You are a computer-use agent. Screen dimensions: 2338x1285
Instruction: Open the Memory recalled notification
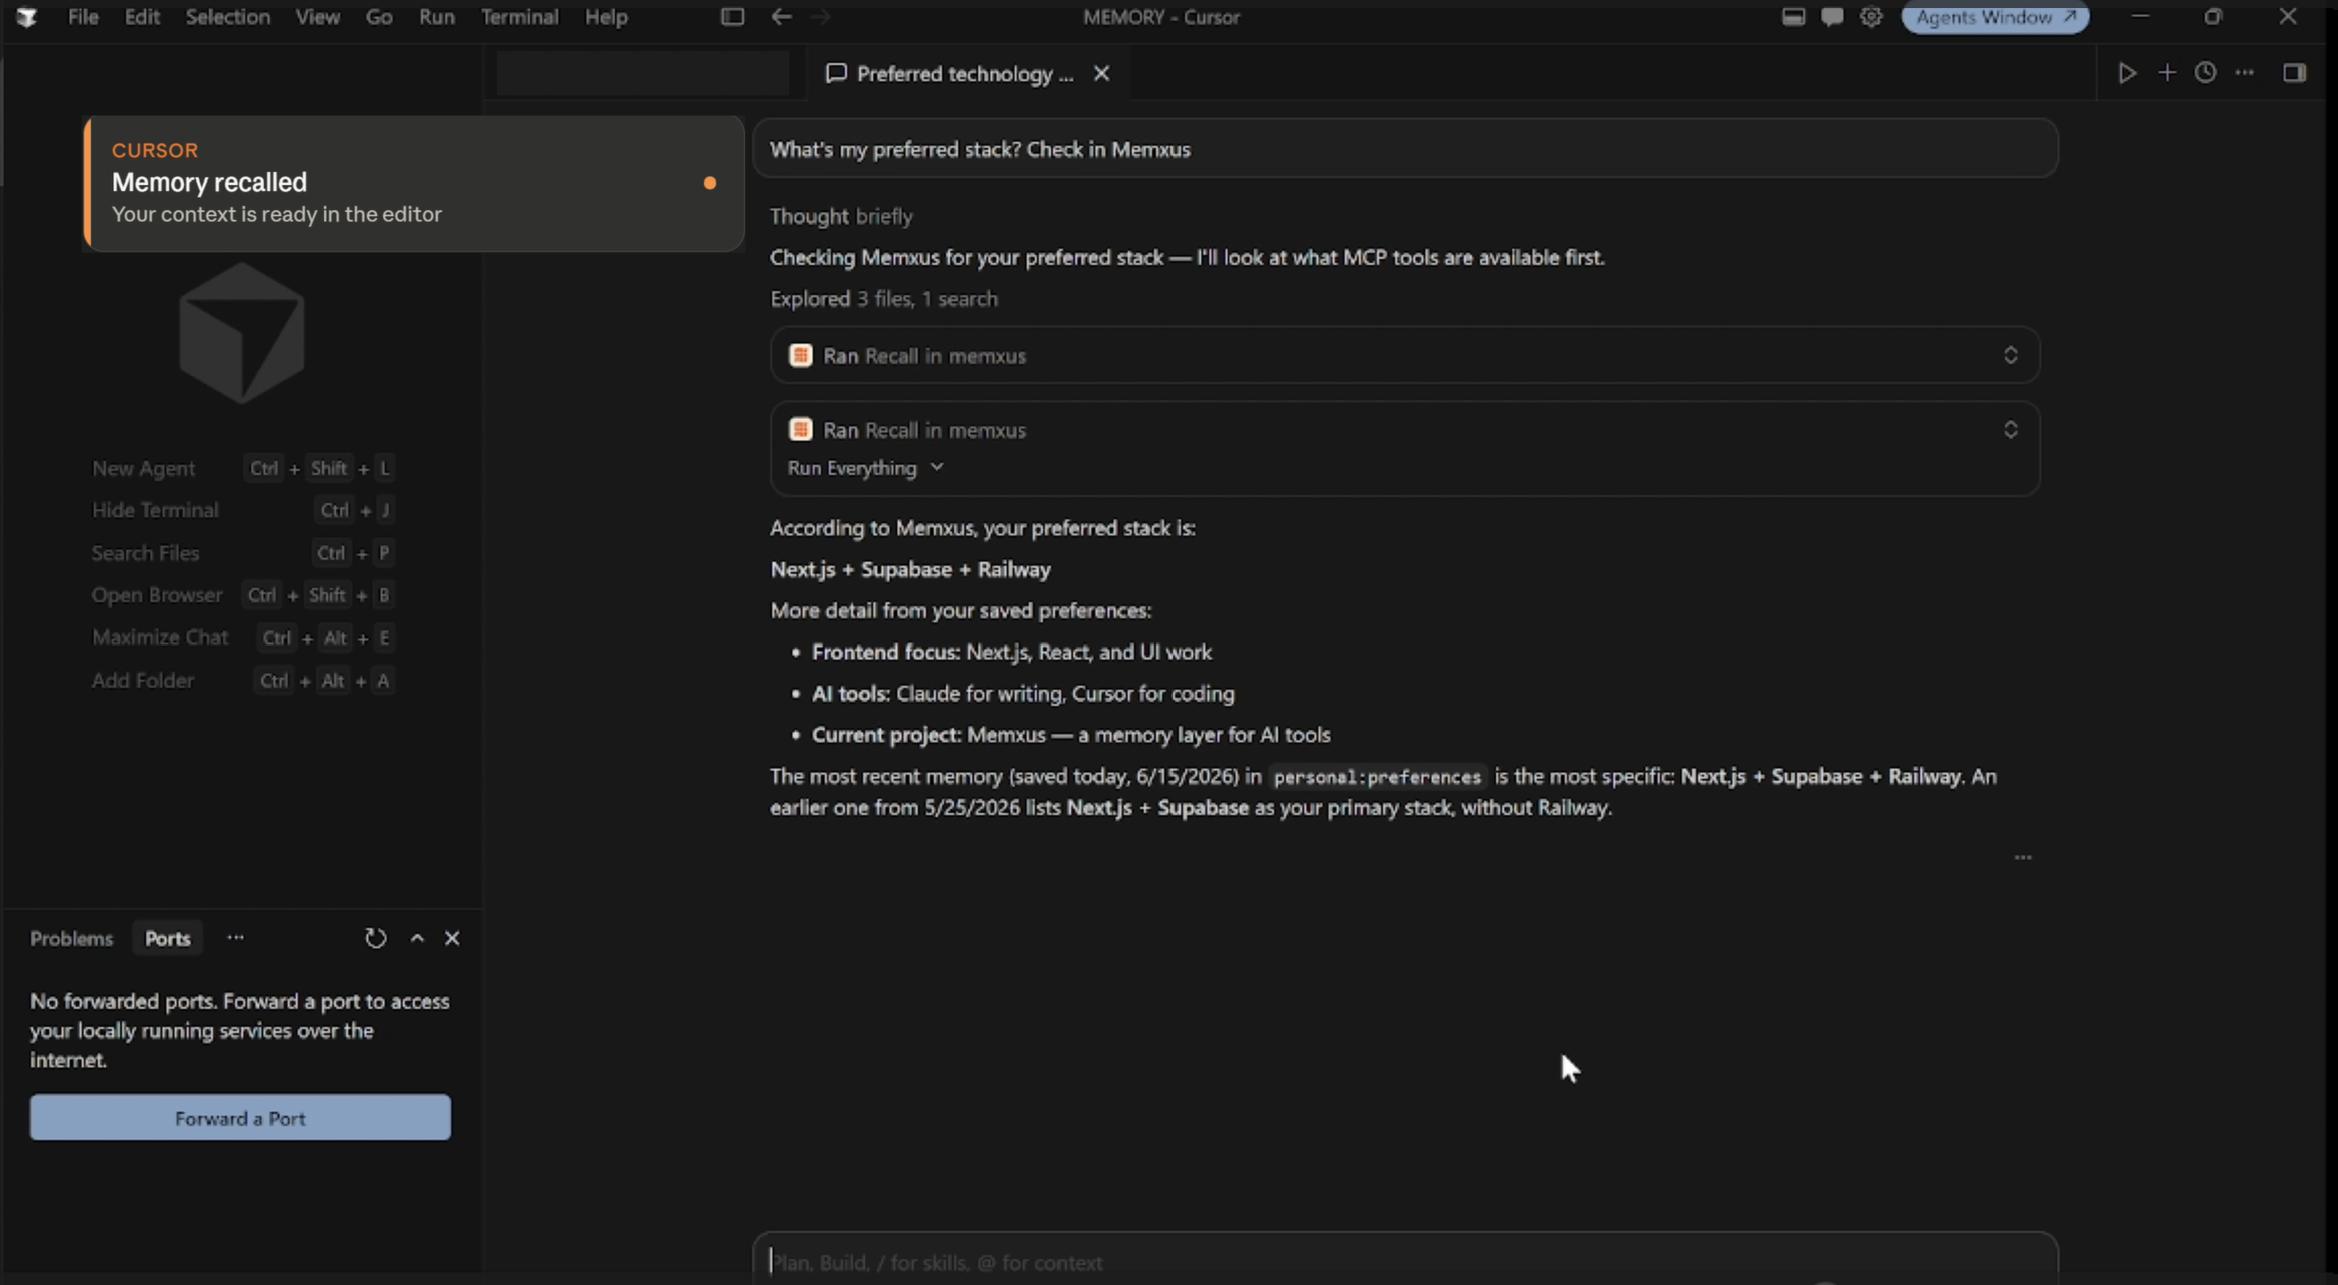[414, 183]
